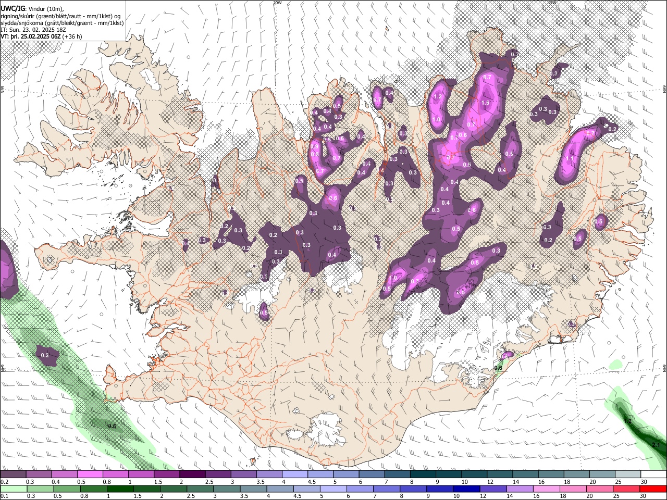The height and width of the screenshot is (500, 667).
Task: Click the violet swatch labeled 12 on the rain scale
Action: pyautogui.click(x=493, y=489)
